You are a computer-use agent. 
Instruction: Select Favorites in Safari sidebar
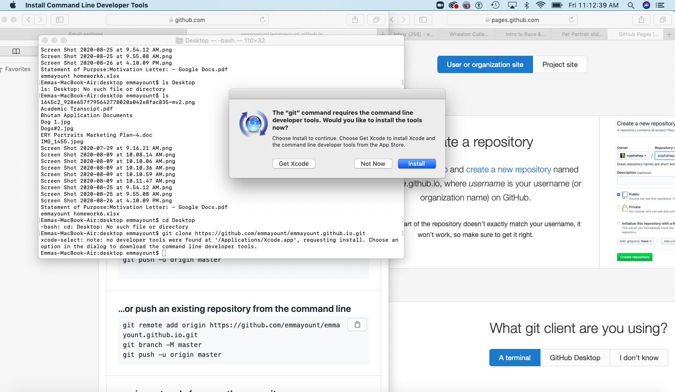(x=18, y=69)
